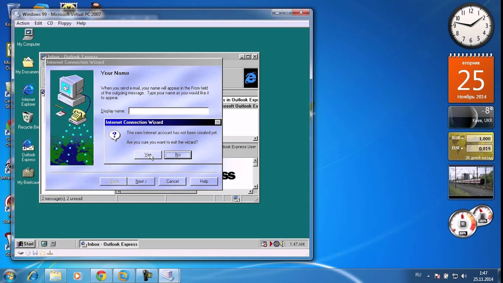Open Google Chrome from the taskbar
This screenshot has height=283, width=503.
[x=101, y=276]
